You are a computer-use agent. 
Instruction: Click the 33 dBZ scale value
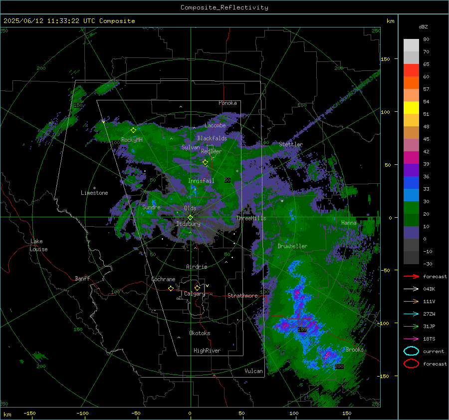click(x=426, y=189)
